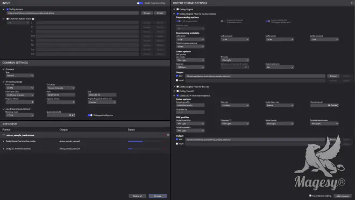Open the Line mode DRC profile dropdown
This screenshot has height=200, width=355.
pyautogui.click(x=190, y=60)
